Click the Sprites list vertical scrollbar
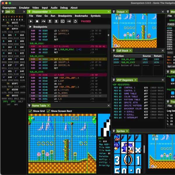Viewport: 175px width, 175px height. point(144,149)
